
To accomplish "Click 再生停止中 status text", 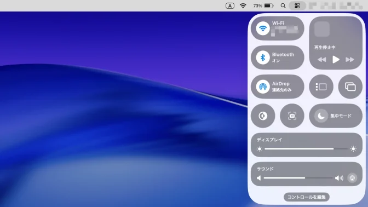I will point(325,48).
